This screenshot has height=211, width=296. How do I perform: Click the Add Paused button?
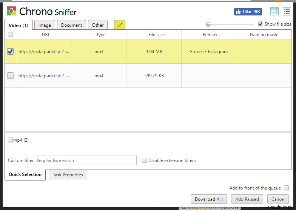[x=247, y=199]
